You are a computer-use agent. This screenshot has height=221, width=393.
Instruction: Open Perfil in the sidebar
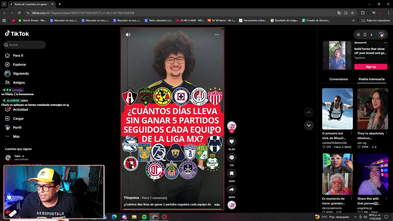tap(17, 127)
